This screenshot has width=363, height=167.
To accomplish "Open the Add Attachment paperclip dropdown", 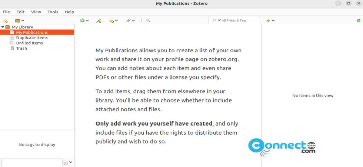I will (130, 20).
